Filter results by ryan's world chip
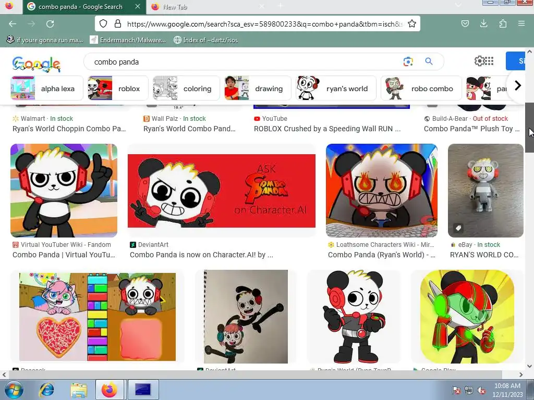The width and height of the screenshot is (534, 400). coord(336,89)
